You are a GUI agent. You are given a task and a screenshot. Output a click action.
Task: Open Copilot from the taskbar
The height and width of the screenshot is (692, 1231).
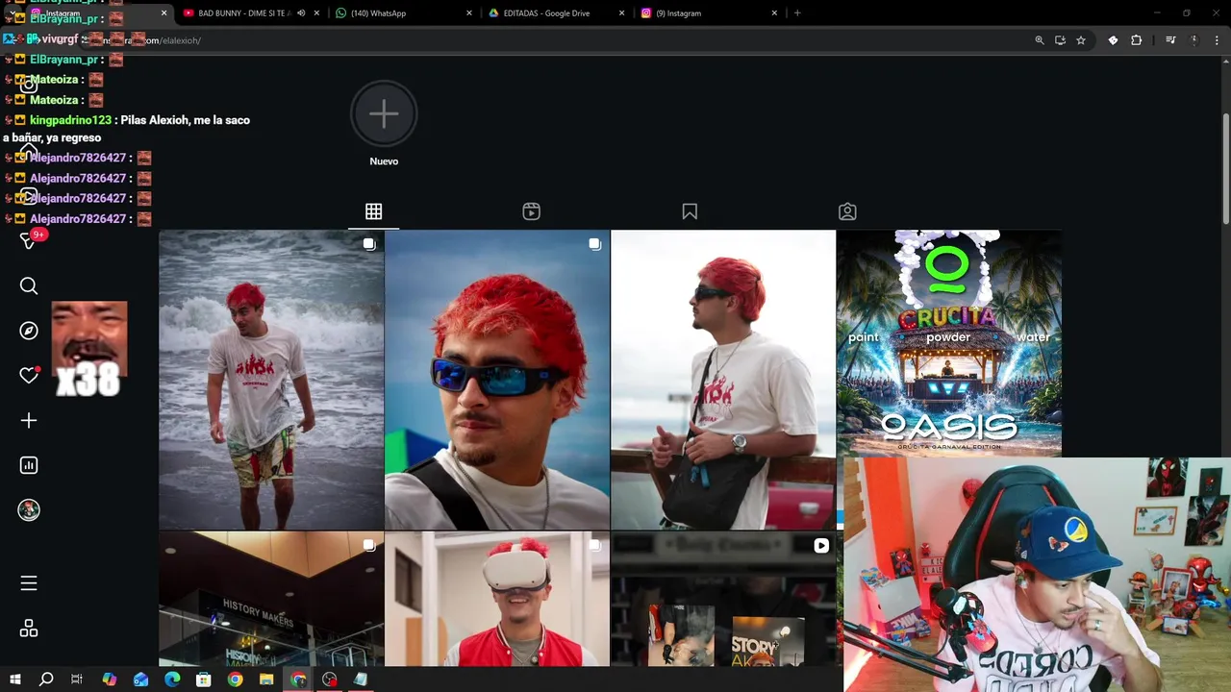[110, 680]
